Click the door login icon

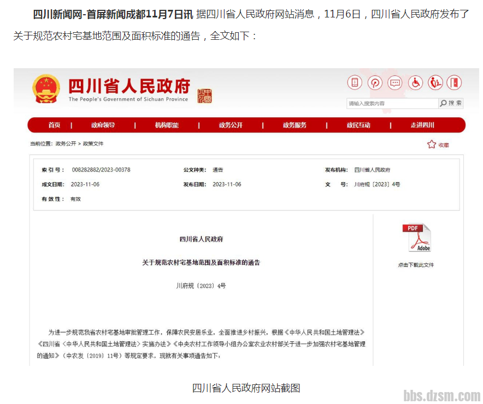coord(454,83)
